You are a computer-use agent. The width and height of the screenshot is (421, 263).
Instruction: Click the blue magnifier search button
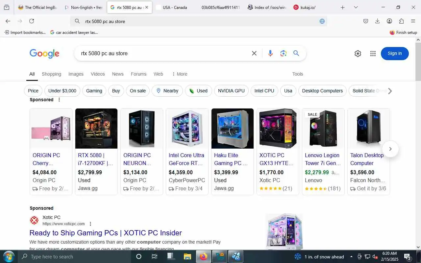(296, 53)
